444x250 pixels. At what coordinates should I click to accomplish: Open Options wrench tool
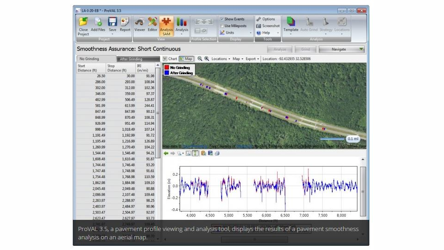(x=265, y=19)
